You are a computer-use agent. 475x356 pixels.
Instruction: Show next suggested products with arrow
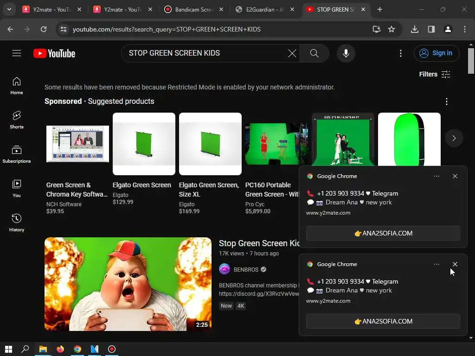pyautogui.click(x=454, y=138)
